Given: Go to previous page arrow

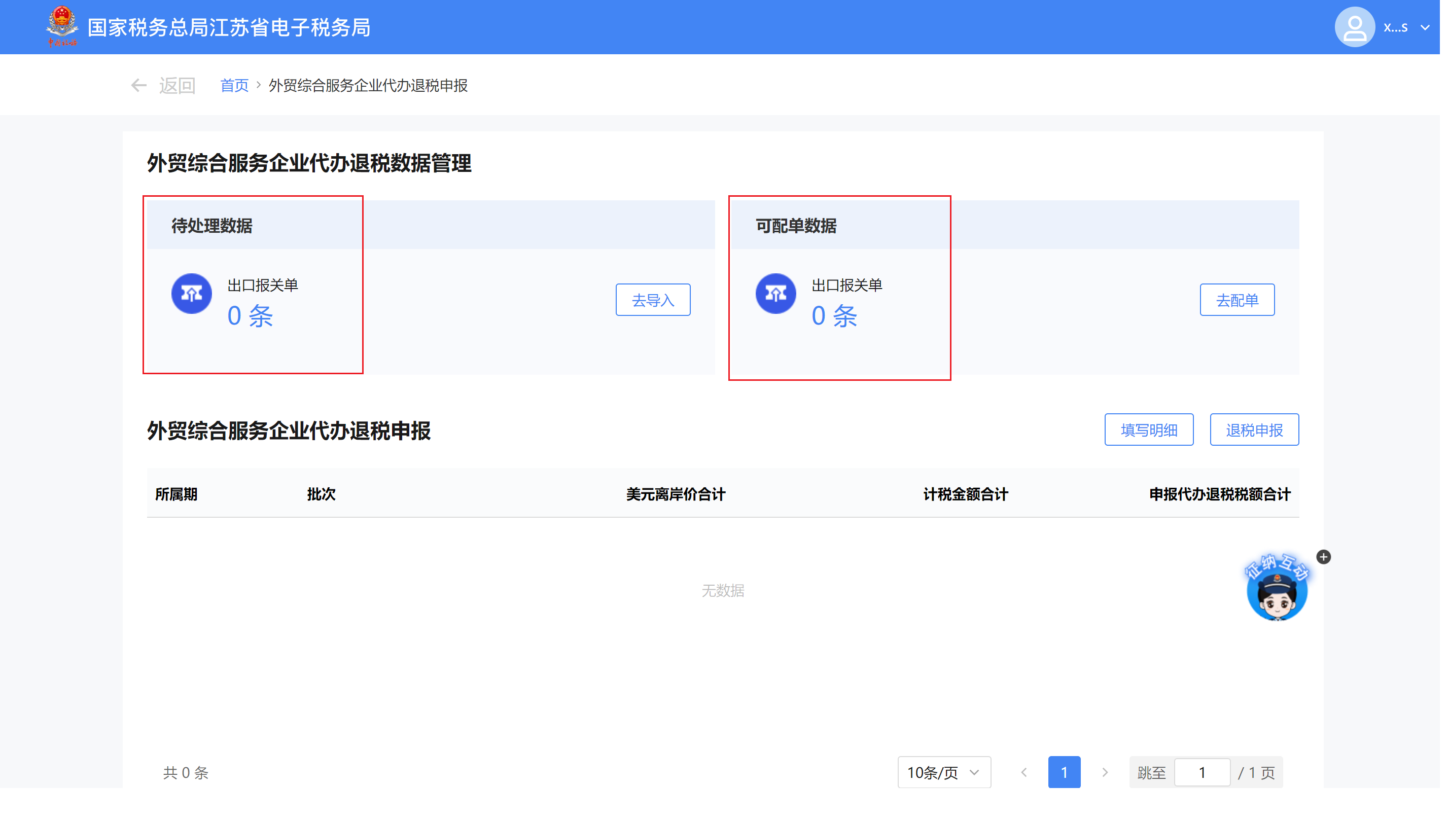Looking at the screenshot, I should point(1023,772).
